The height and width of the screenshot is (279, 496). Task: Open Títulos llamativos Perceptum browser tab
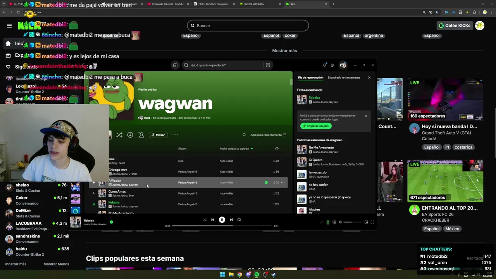(213, 4)
